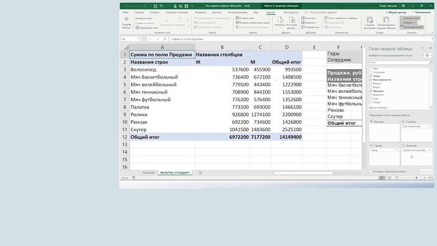
Task: Click Другие таблицы link in field list
Action: pos(379,108)
